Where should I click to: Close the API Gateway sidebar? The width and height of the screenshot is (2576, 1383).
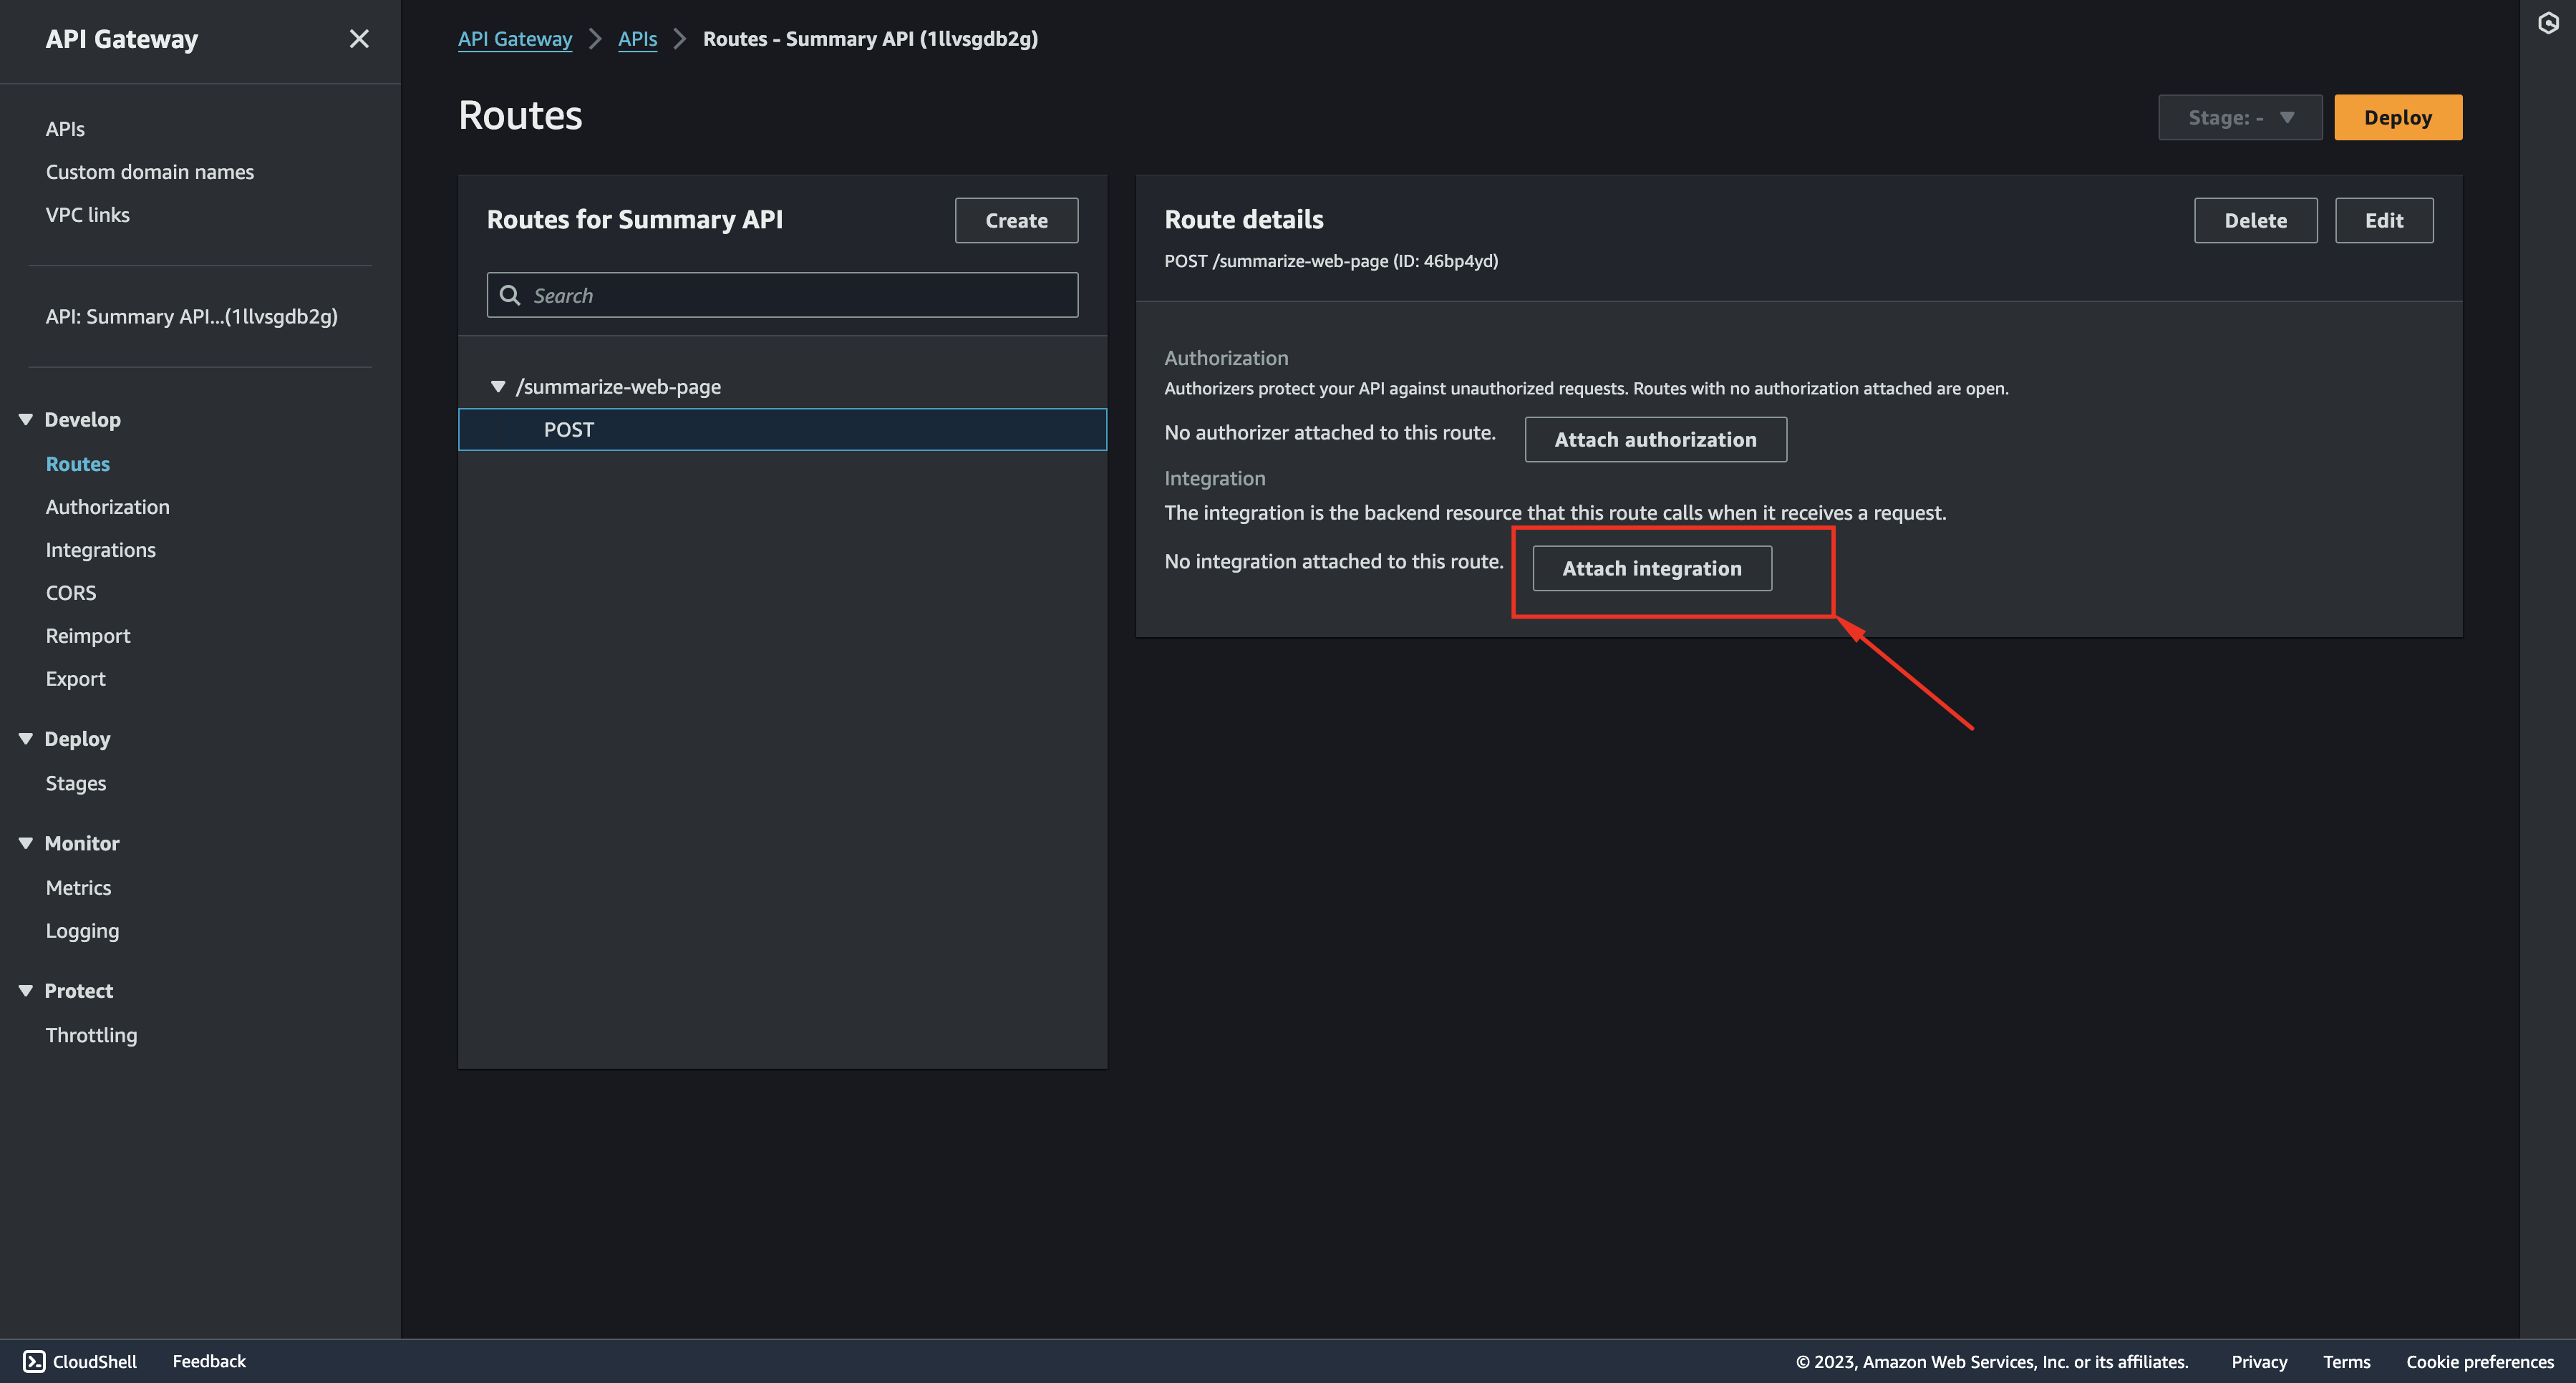359,38
